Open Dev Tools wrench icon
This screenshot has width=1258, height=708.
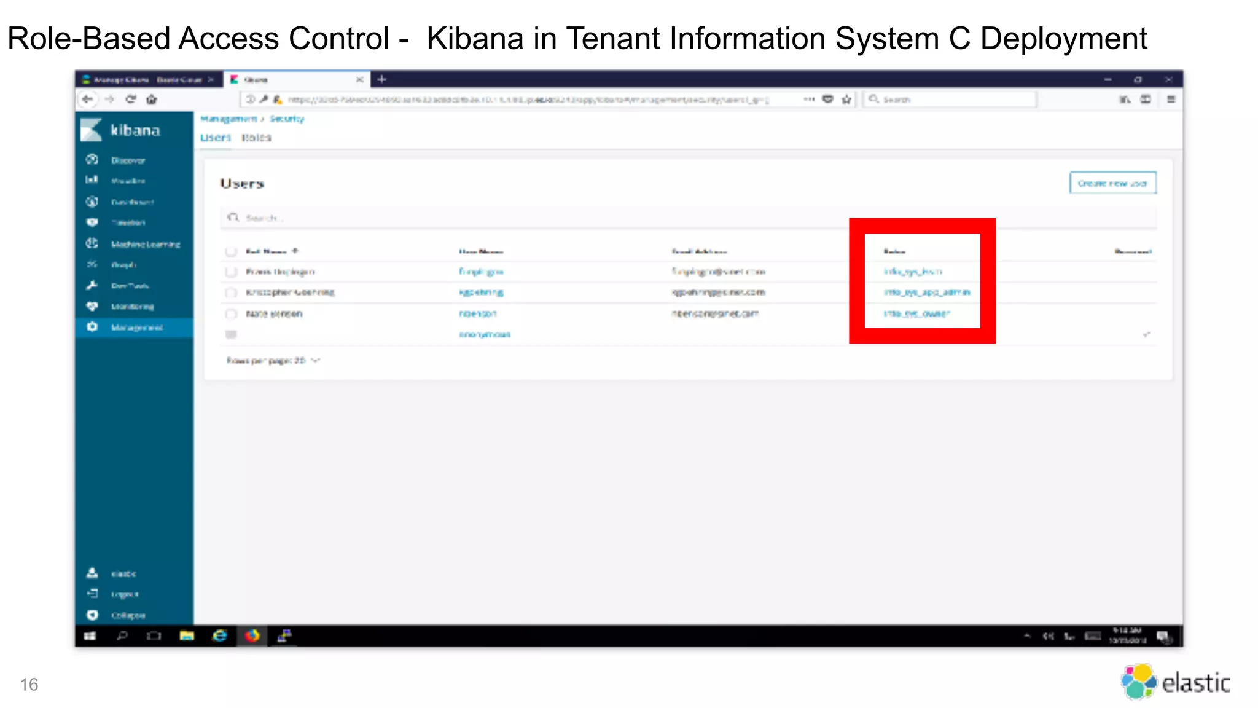pyautogui.click(x=92, y=285)
